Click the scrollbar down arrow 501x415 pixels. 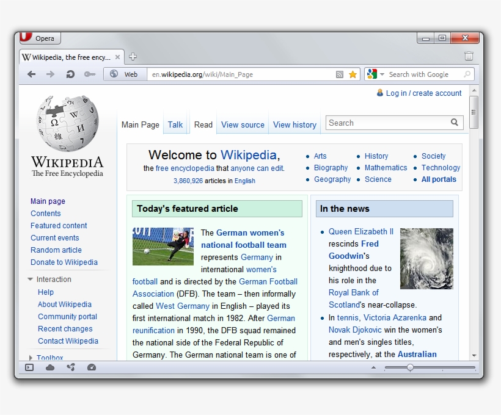click(x=474, y=355)
